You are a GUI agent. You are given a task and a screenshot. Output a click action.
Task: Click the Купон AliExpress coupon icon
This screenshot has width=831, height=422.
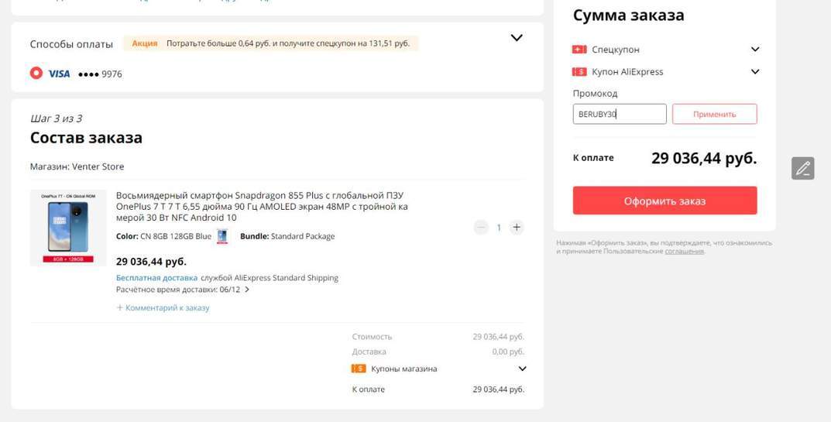[579, 72]
